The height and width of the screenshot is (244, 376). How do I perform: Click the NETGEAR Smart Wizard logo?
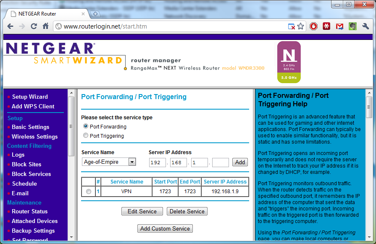point(63,53)
